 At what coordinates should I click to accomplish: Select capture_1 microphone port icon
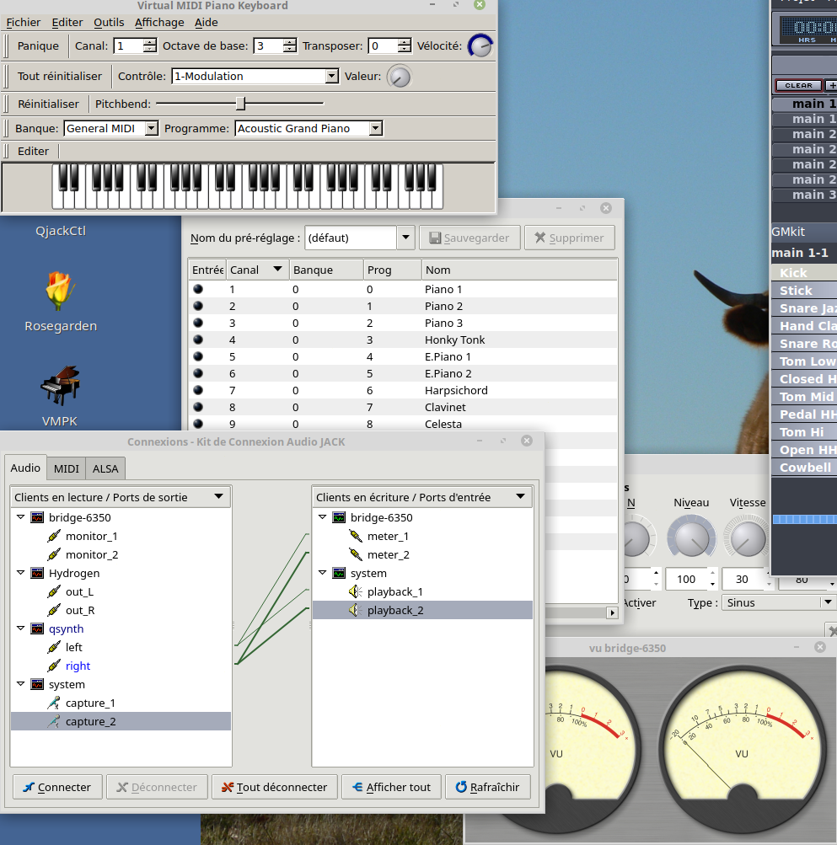point(54,703)
